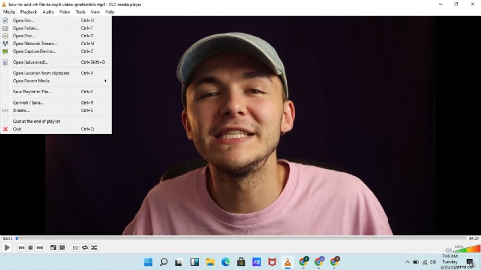Toggle fullscreen video button
Screen dimensions: 481x270
click(53, 247)
